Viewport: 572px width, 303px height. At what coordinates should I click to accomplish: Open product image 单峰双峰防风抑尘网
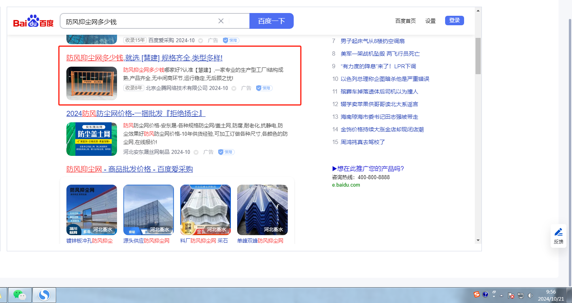(x=262, y=210)
